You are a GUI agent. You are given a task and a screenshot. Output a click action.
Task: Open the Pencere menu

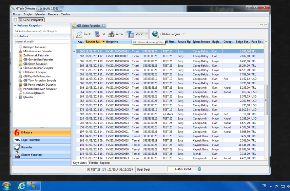point(53,14)
